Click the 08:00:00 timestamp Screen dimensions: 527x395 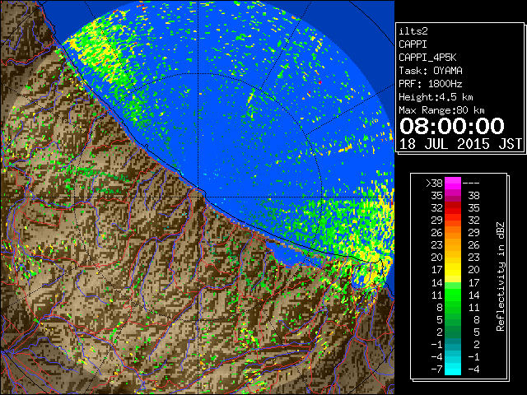pyautogui.click(x=452, y=126)
